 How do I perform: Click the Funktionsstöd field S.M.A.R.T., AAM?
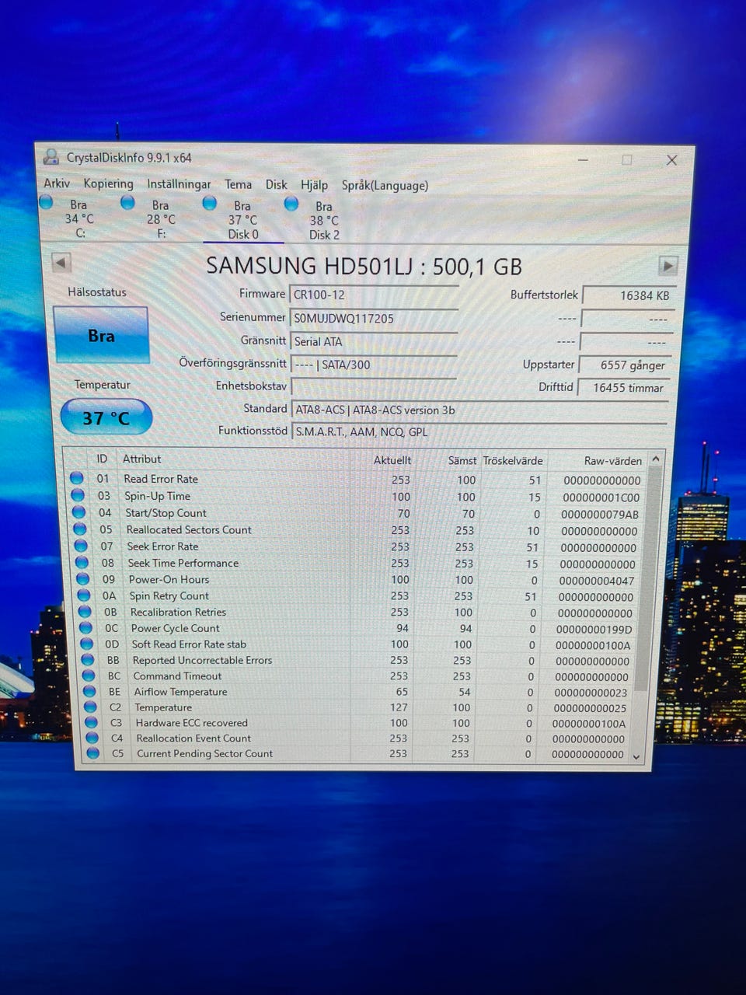[x=479, y=431]
